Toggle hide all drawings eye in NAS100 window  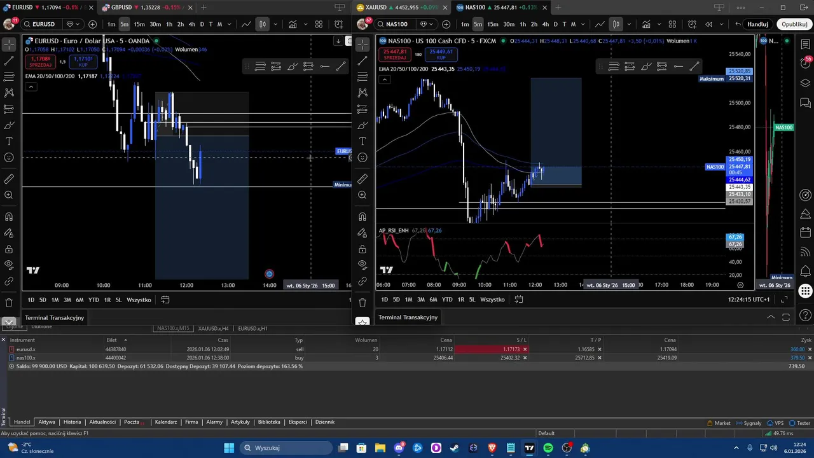tap(362, 265)
